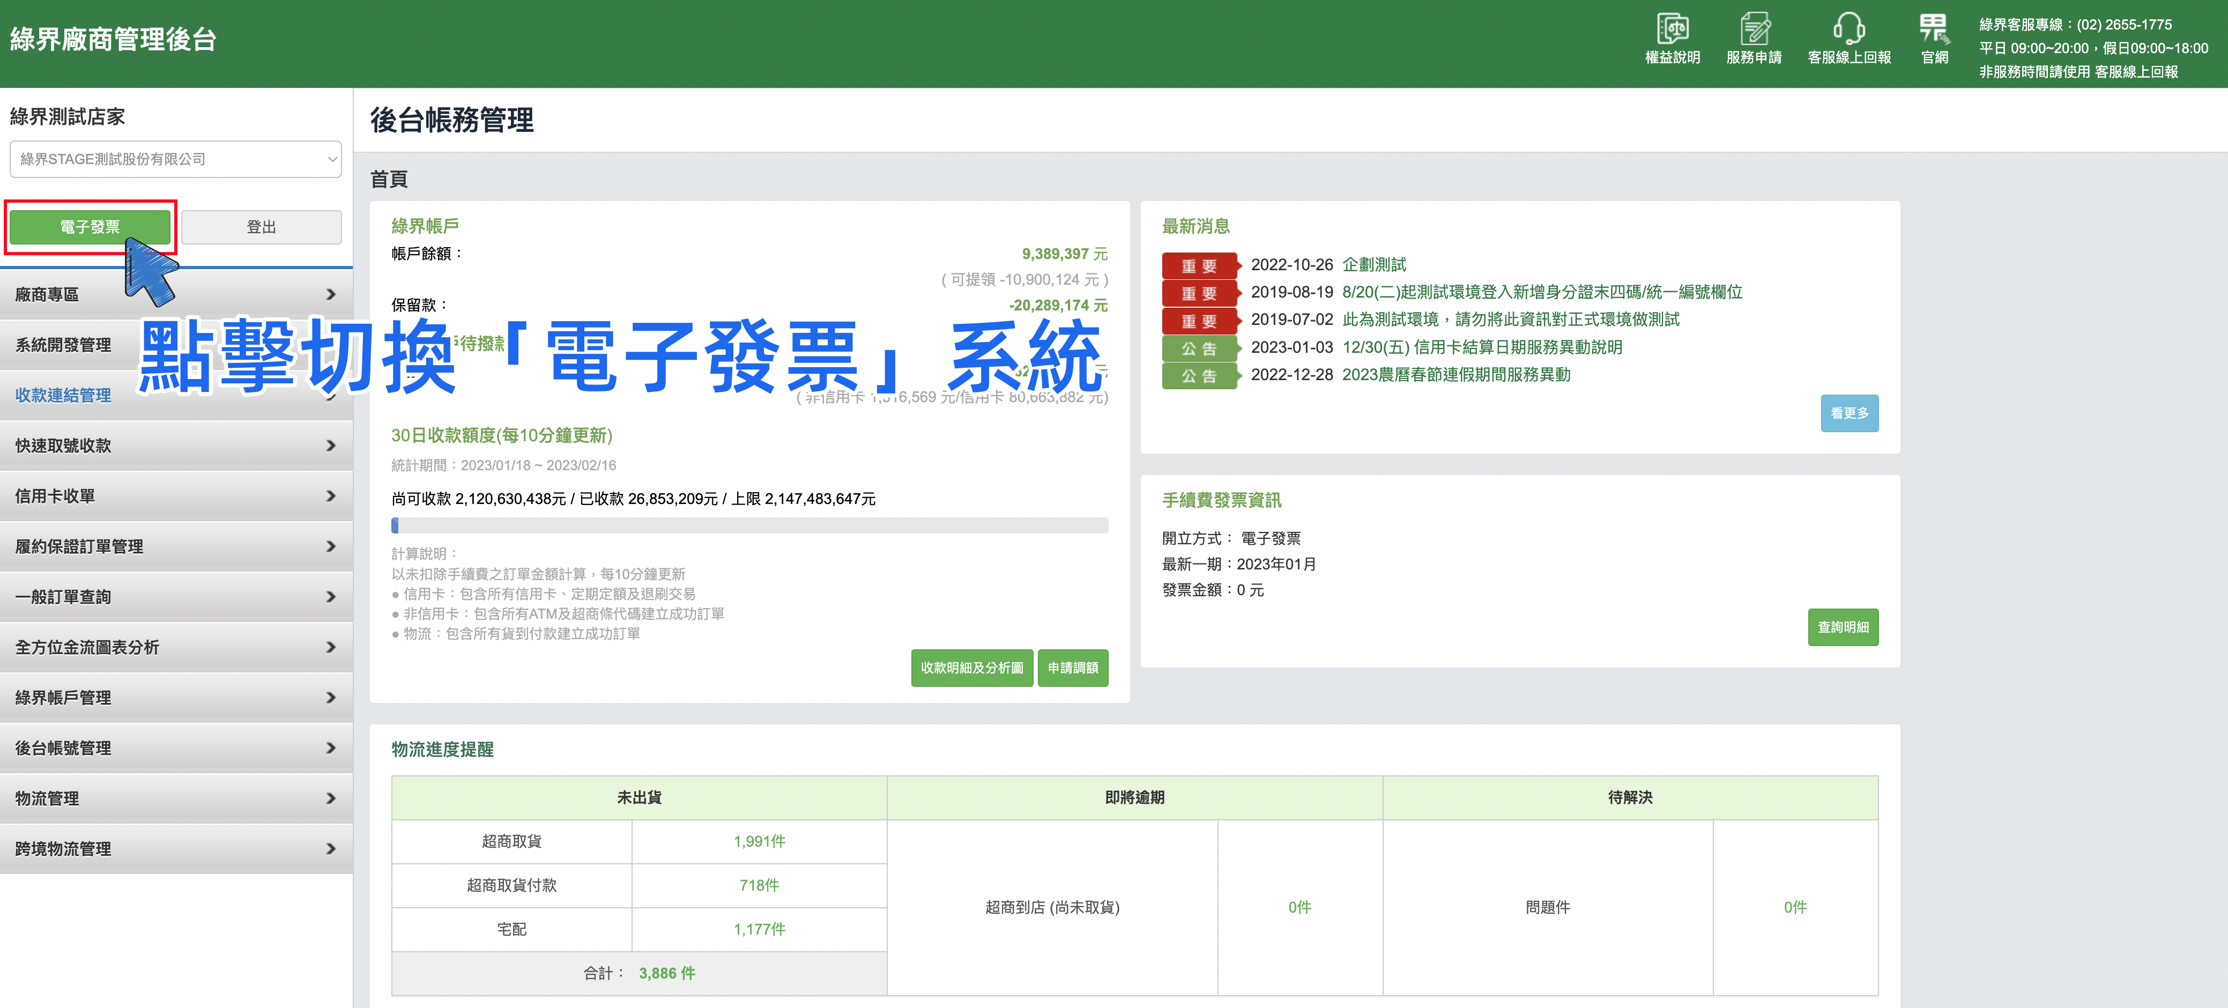Open the 服務申請 form icon
Screen dimensions: 2228x1008
pos(1753,38)
